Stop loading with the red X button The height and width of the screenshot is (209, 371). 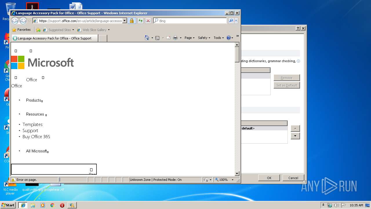pos(148,21)
